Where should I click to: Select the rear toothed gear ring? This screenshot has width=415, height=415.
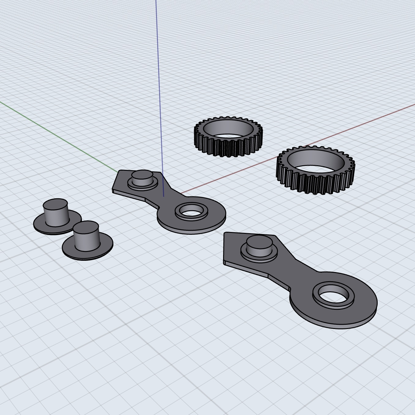pyautogui.click(x=228, y=136)
